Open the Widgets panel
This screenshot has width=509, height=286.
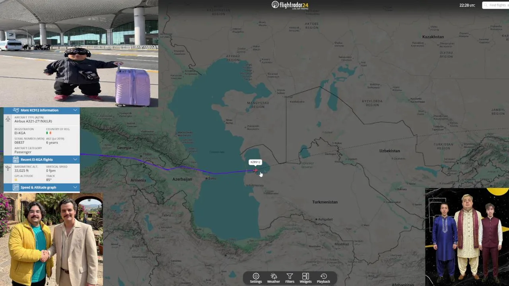click(x=305, y=278)
